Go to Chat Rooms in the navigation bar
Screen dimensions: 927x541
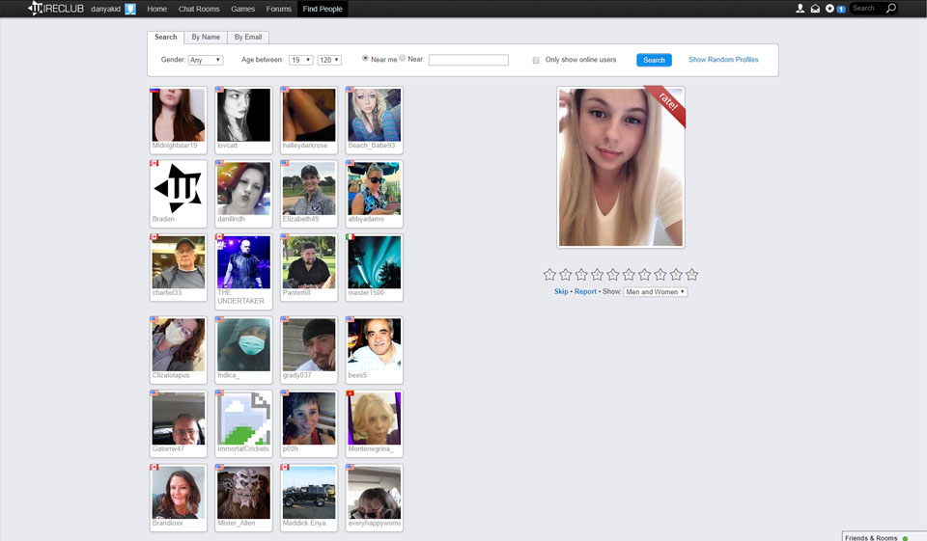point(199,9)
